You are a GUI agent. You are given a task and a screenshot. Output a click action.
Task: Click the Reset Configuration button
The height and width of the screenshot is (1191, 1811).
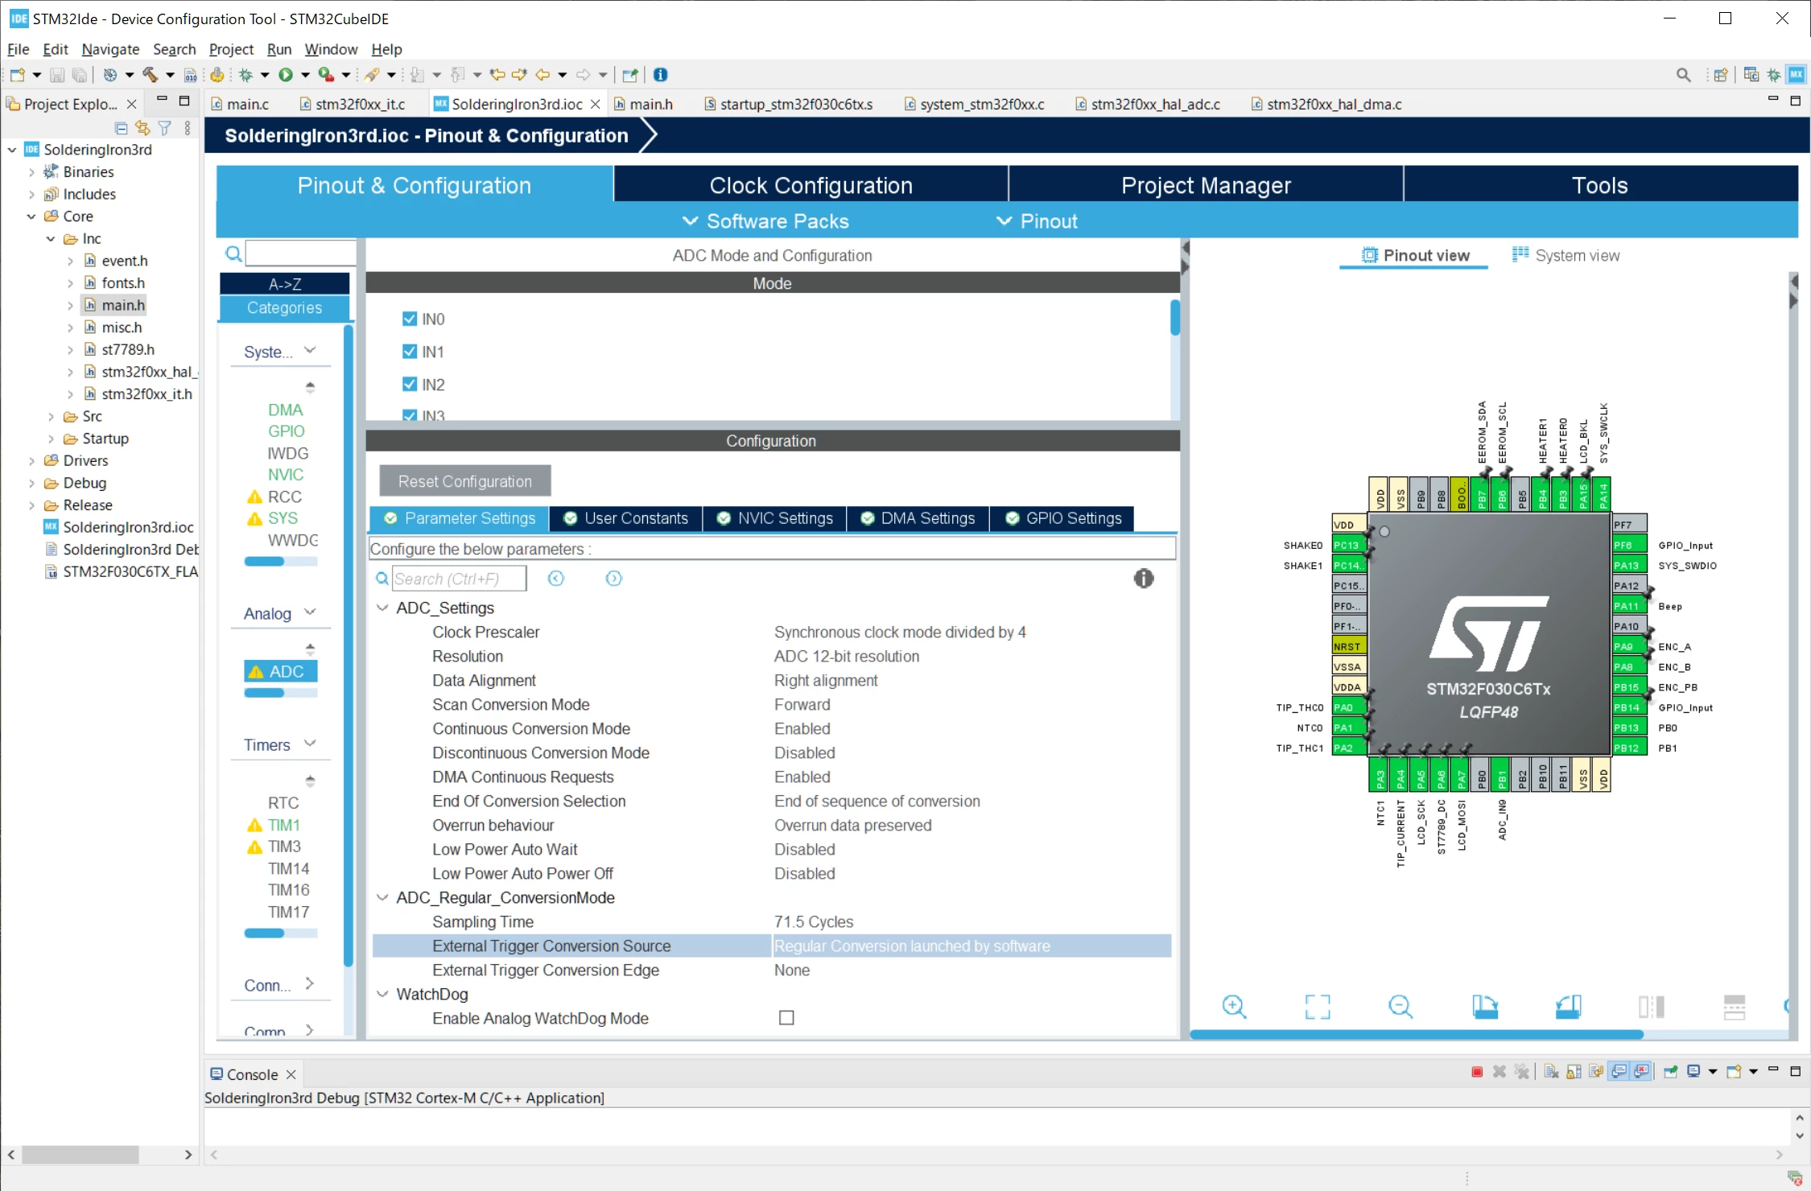(465, 481)
